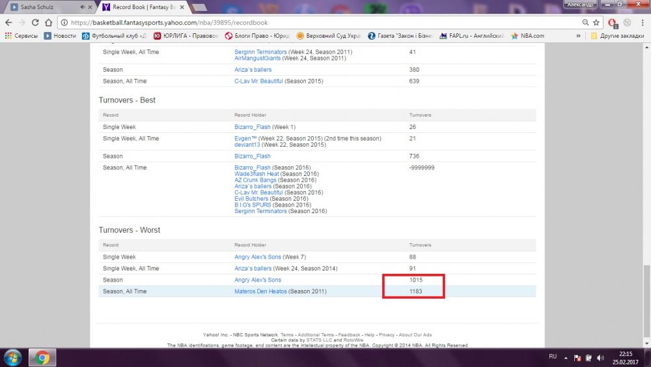Open the Windows Start menu
Viewport: 651px width, 367px height.
click(x=13, y=357)
